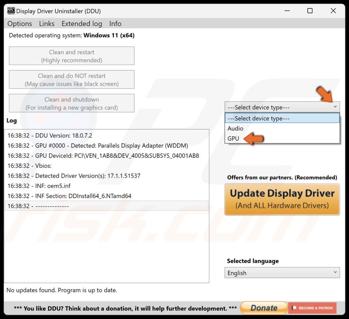Click Update Display Driver partner offer

tap(282, 199)
